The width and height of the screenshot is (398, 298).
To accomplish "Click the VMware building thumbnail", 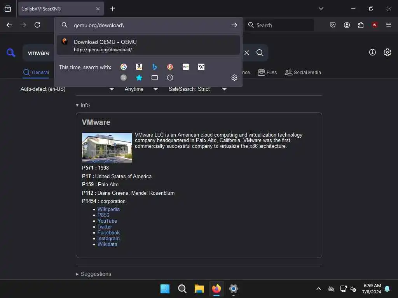I will (x=107, y=148).
